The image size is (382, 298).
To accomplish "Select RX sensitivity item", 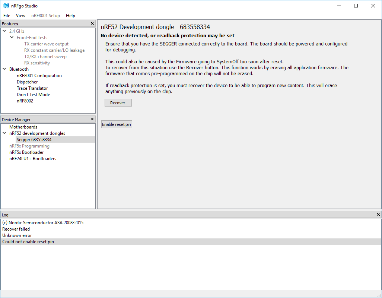I will coord(37,63).
